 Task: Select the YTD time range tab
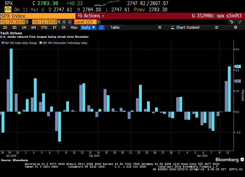44,27
